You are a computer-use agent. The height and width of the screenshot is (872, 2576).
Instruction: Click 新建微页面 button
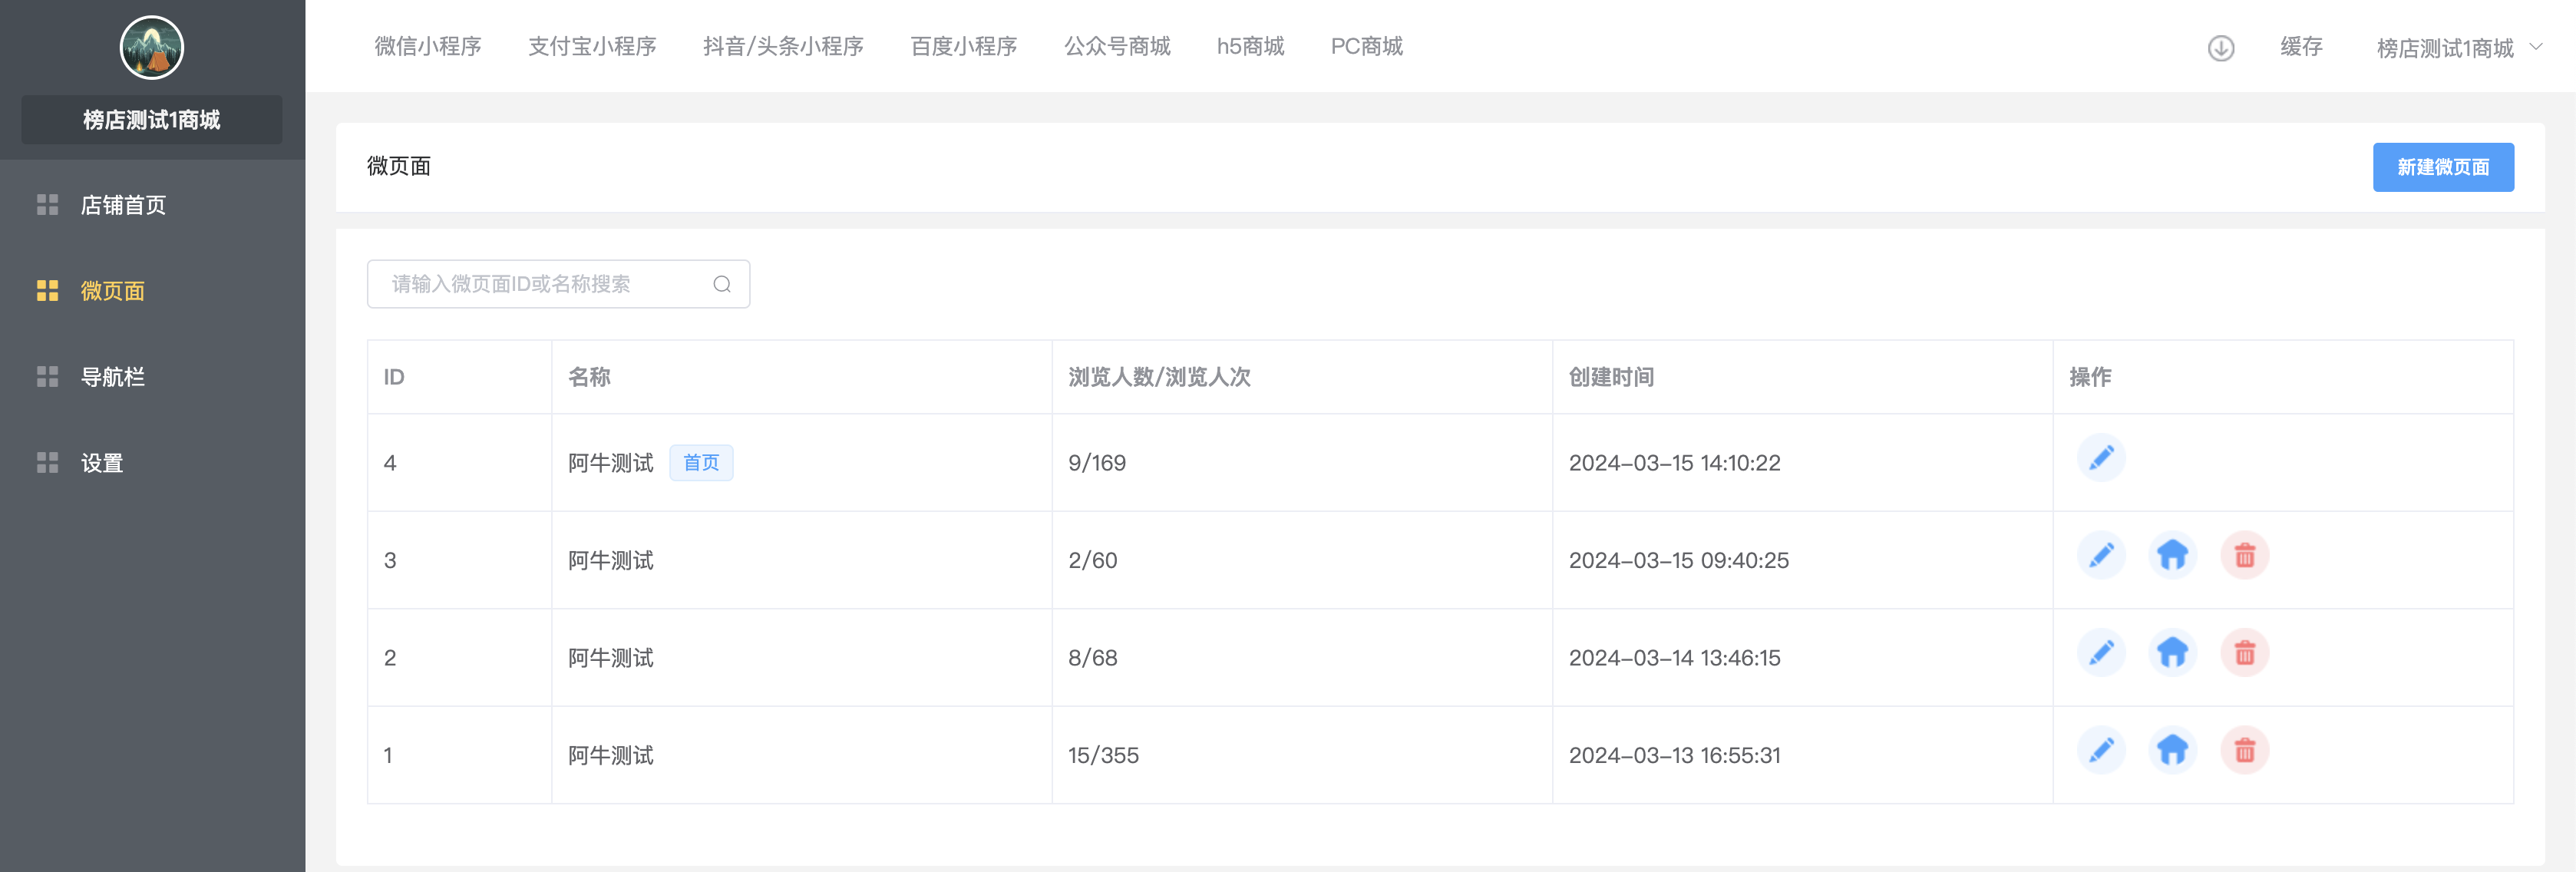pos(2443,167)
